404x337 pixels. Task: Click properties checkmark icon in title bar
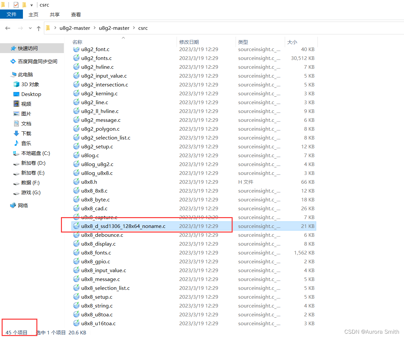point(16,5)
